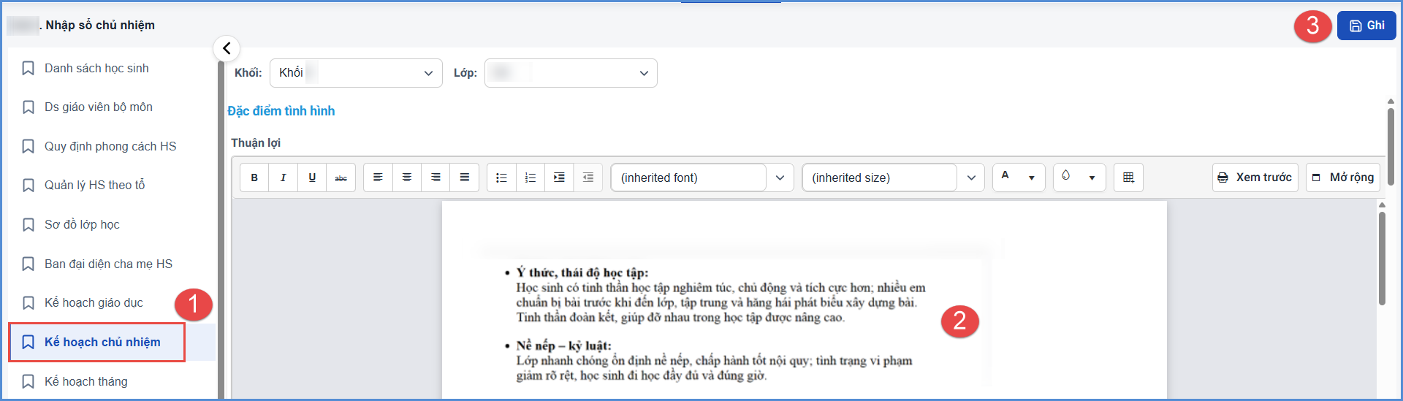Click the Ghi save button

click(x=1366, y=26)
